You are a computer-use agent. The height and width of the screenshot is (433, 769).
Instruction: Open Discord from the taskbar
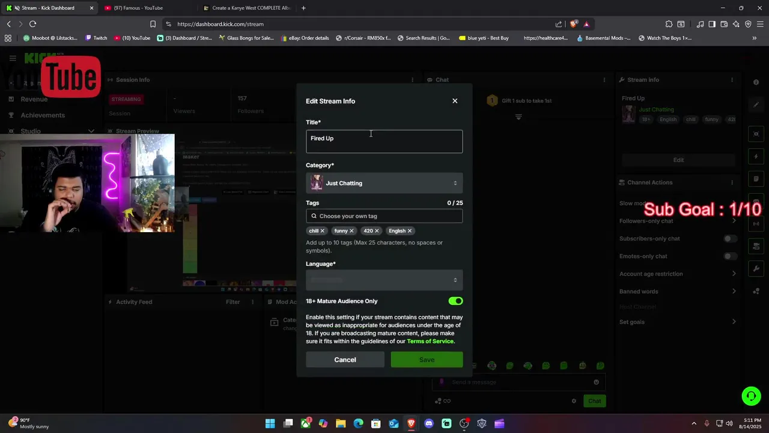(429, 423)
